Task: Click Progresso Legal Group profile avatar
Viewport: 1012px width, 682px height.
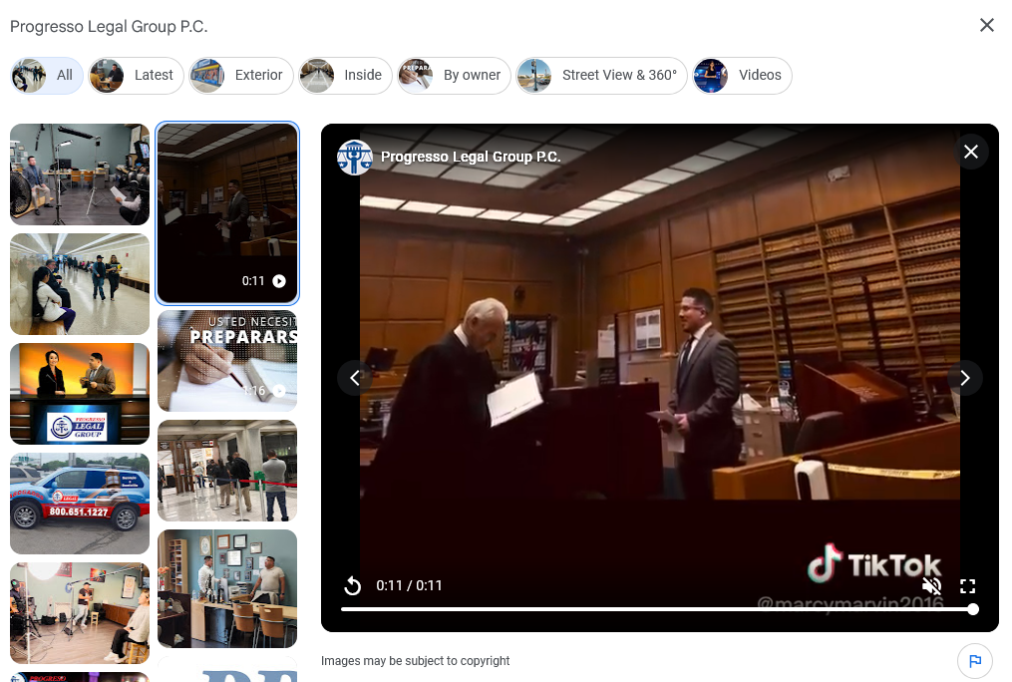Action: tap(355, 158)
